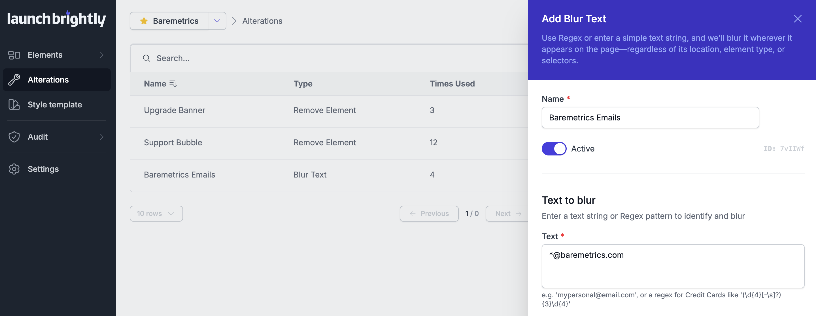Viewport: 816px width, 316px height.
Task: Click the gold star beside Baremetrics
Action: 144,21
